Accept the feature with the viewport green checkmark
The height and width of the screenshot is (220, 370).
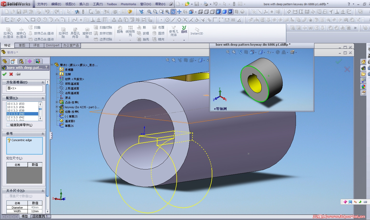[x=338, y=61]
